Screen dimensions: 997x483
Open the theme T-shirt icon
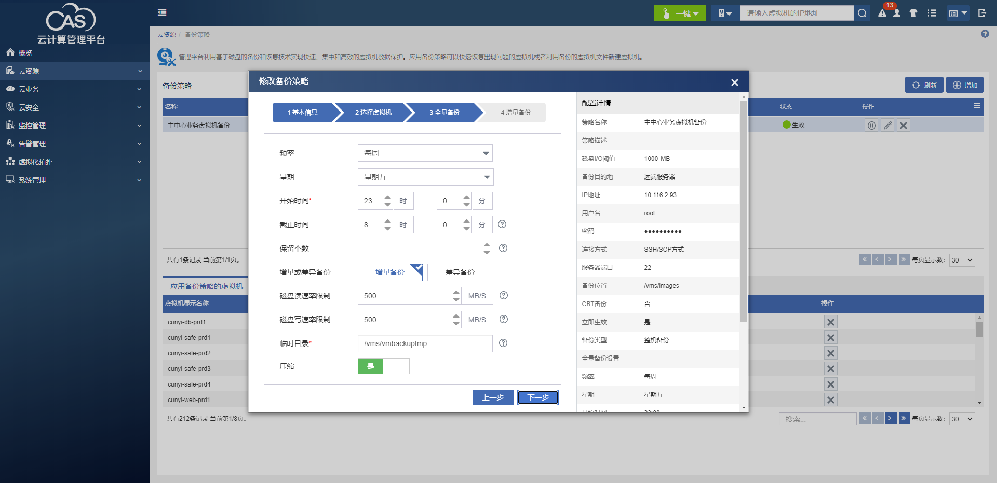tap(913, 13)
